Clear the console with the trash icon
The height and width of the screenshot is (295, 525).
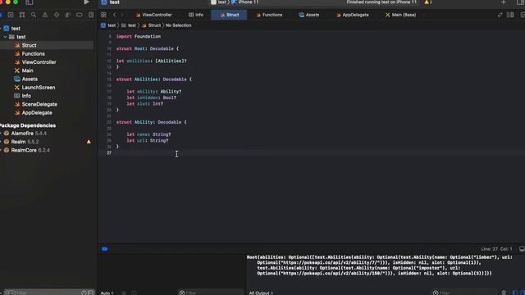tap(504, 293)
